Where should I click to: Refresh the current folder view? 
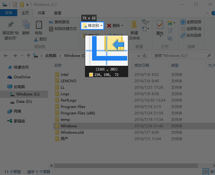pos(145,56)
